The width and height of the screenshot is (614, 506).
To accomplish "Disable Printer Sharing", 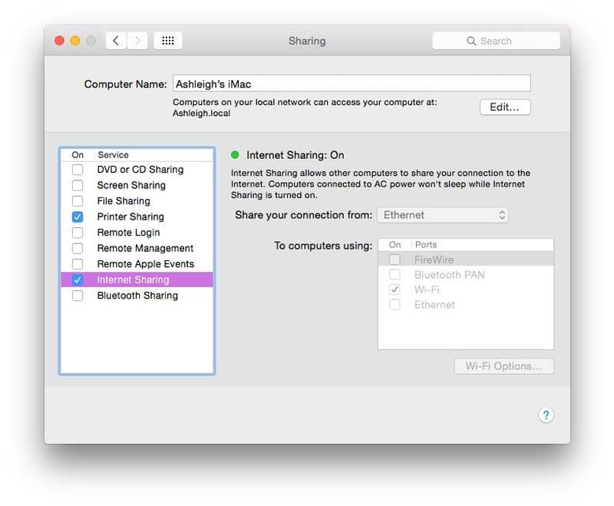I will point(77,217).
